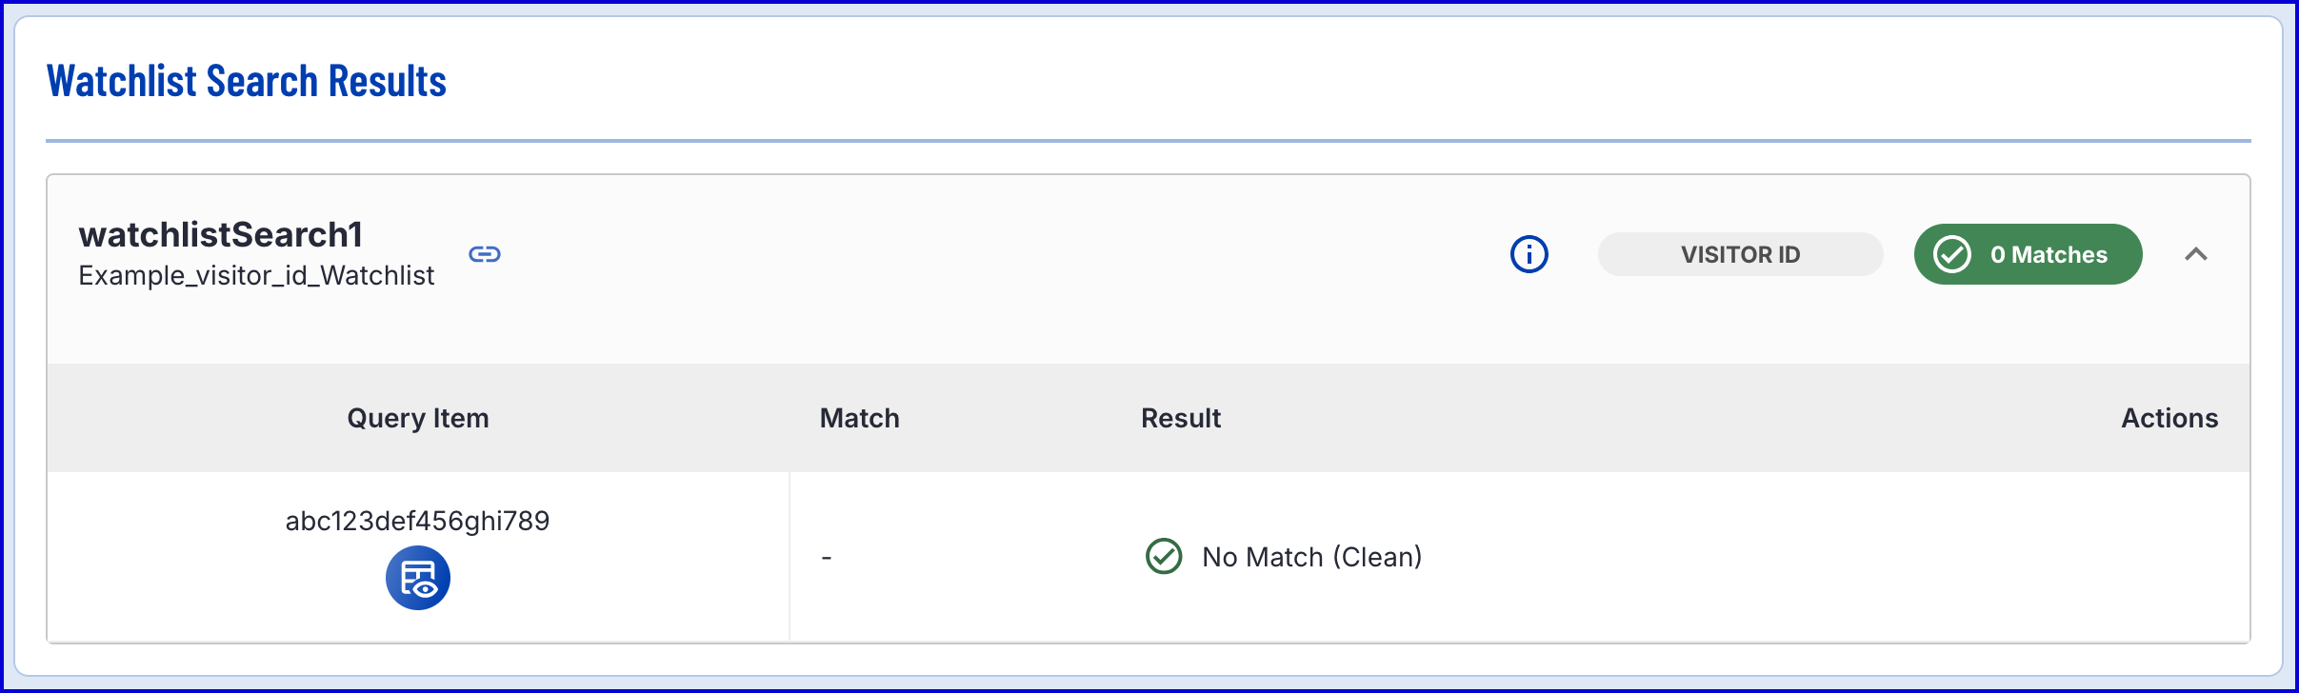Click the info circle icon
The width and height of the screenshot is (2299, 693).
point(1529,254)
